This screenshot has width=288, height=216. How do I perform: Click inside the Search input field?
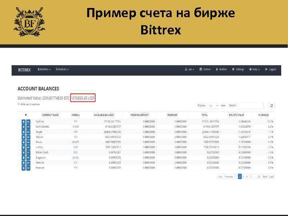pos(251,106)
